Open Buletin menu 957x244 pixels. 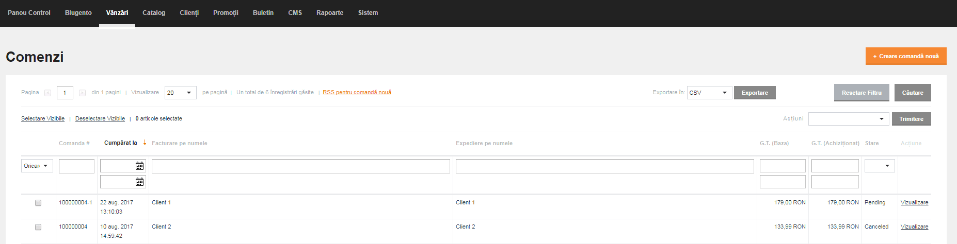coord(263,13)
